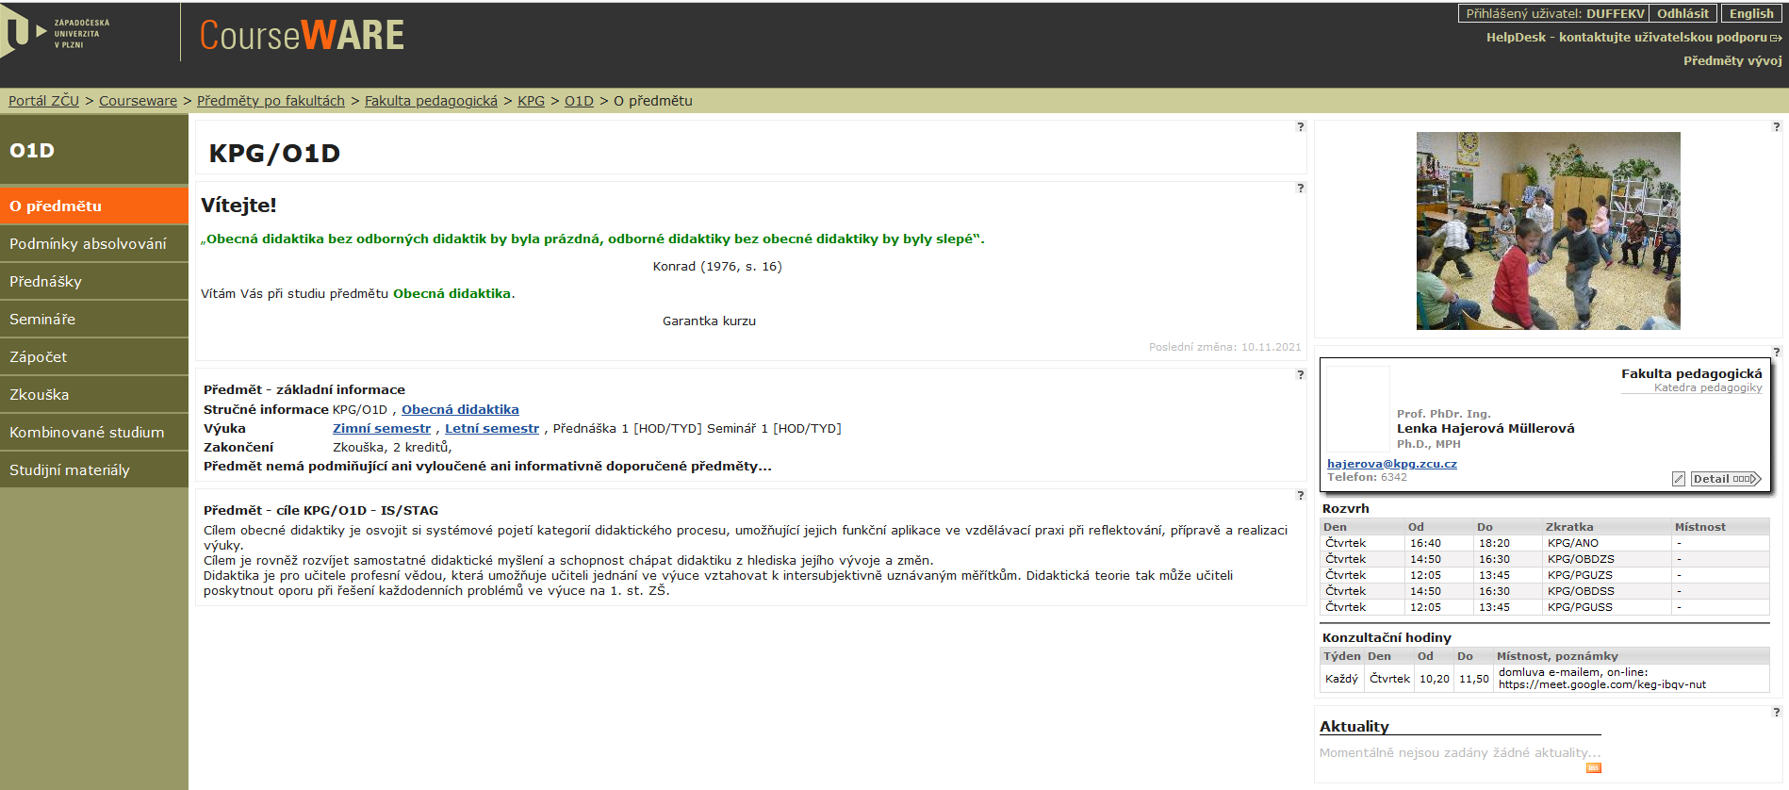Screen dimensions: 1789x790
Task: Click the pencil edit icon on teacher card
Action: (1679, 479)
